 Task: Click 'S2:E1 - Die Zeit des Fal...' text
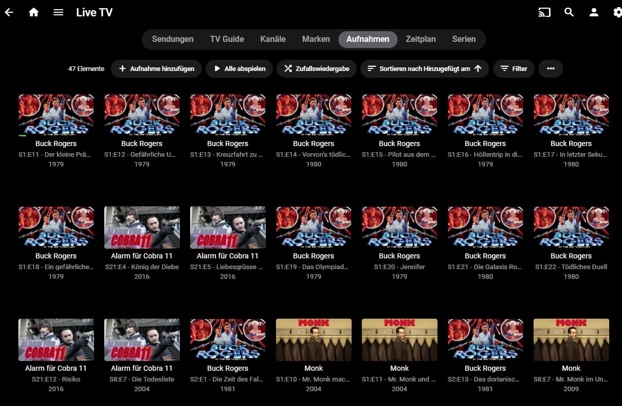228,379
